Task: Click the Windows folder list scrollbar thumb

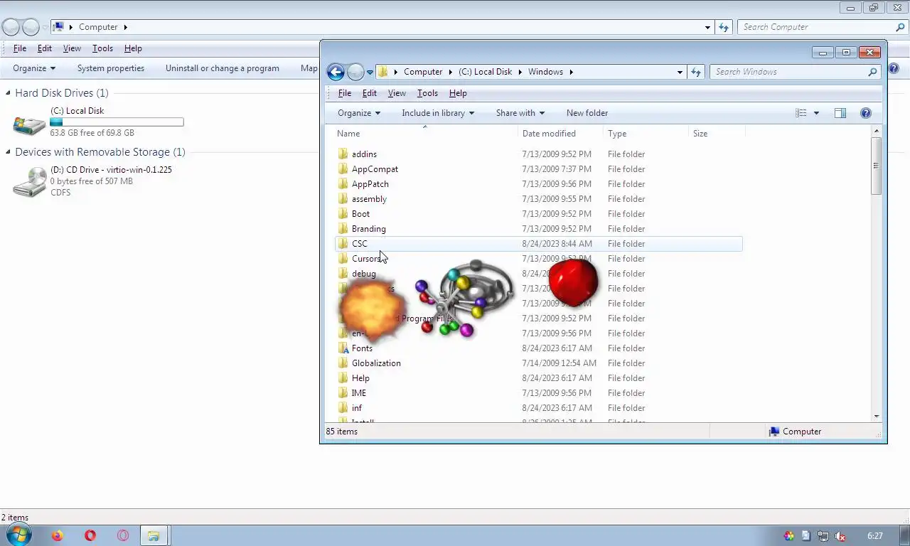Action: click(876, 165)
